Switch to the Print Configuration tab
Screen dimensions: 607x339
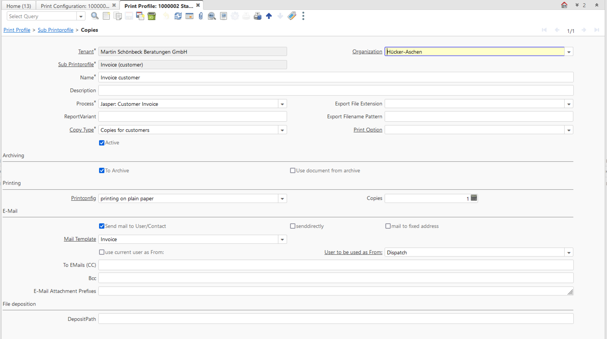click(x=75, y=6)
